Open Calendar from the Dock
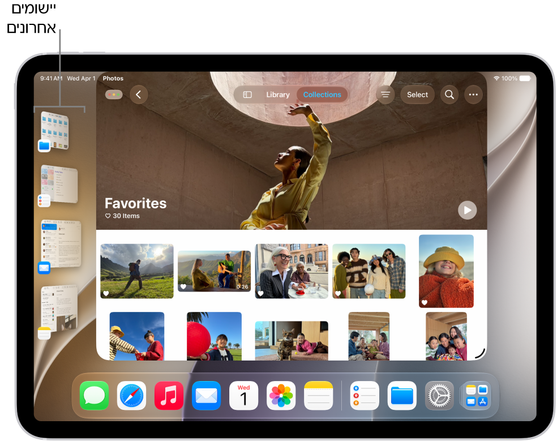This screenshot has width=557, height=441. 243,396
